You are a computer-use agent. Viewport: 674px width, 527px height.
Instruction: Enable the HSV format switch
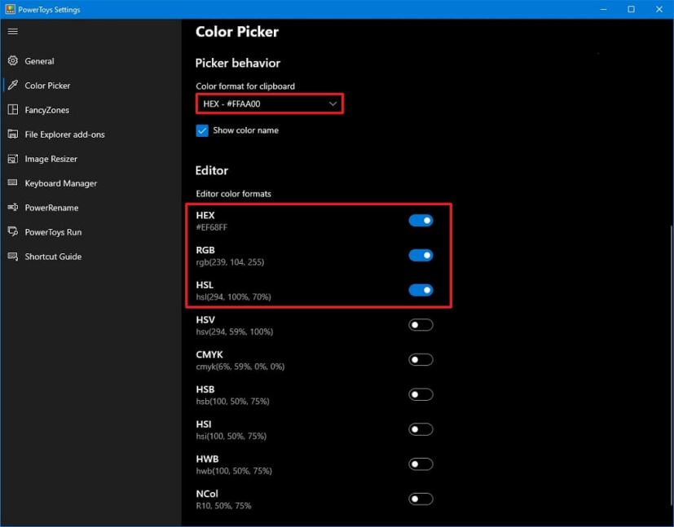click(x=421, y=324)
